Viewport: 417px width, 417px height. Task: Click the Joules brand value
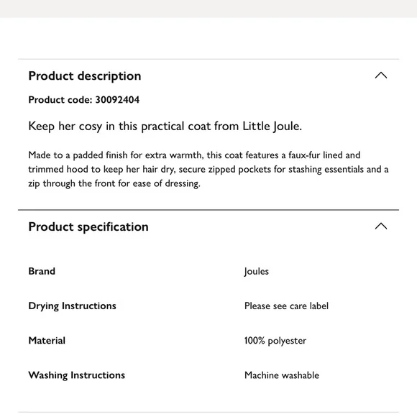257,272
